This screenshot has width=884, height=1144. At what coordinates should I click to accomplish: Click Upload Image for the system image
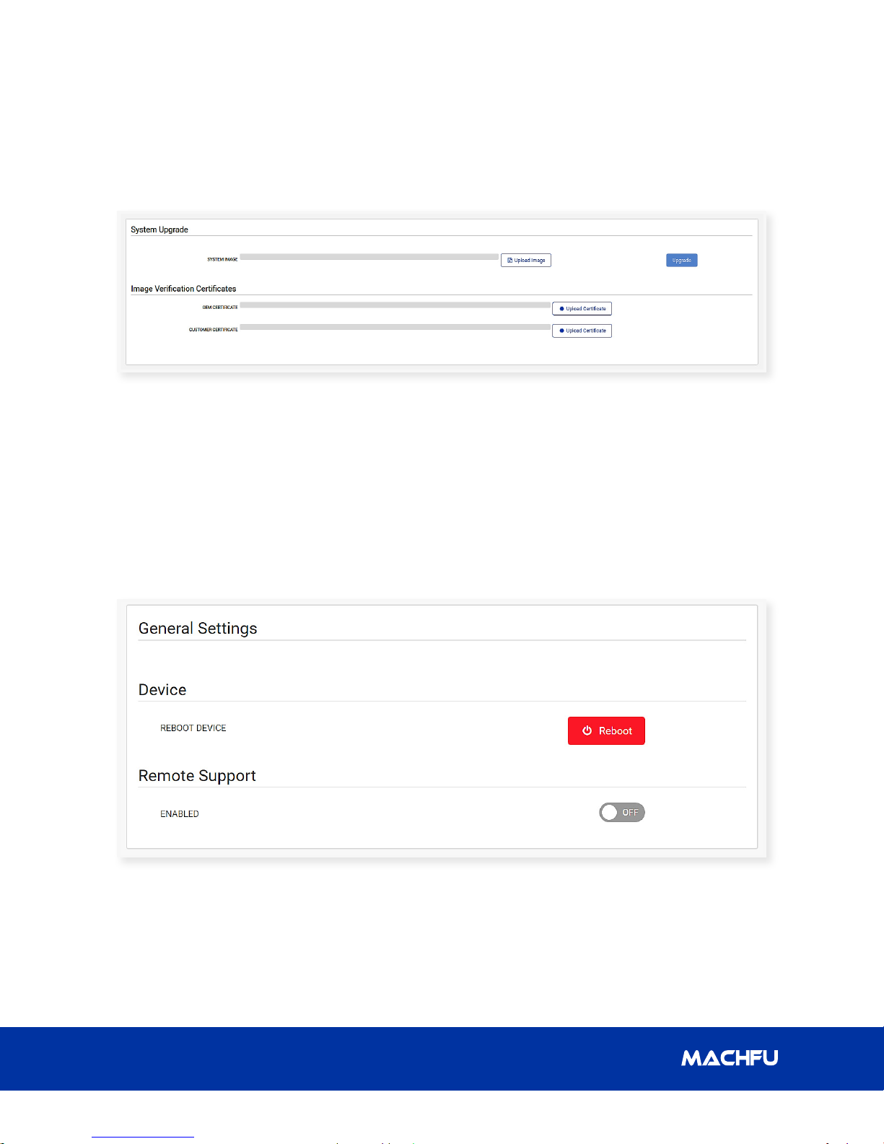pyautogui.click(x=526, y=261)
